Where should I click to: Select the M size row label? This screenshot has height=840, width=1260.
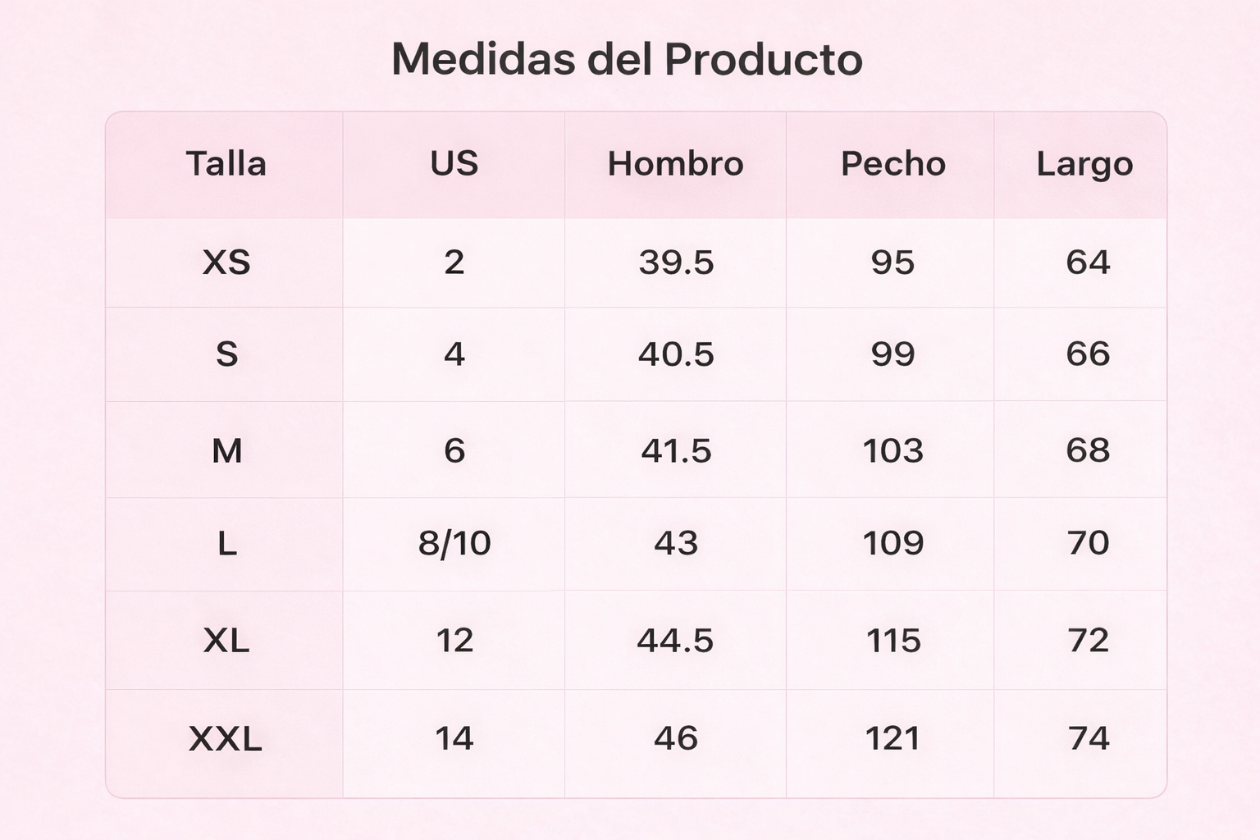pos(226,450)
